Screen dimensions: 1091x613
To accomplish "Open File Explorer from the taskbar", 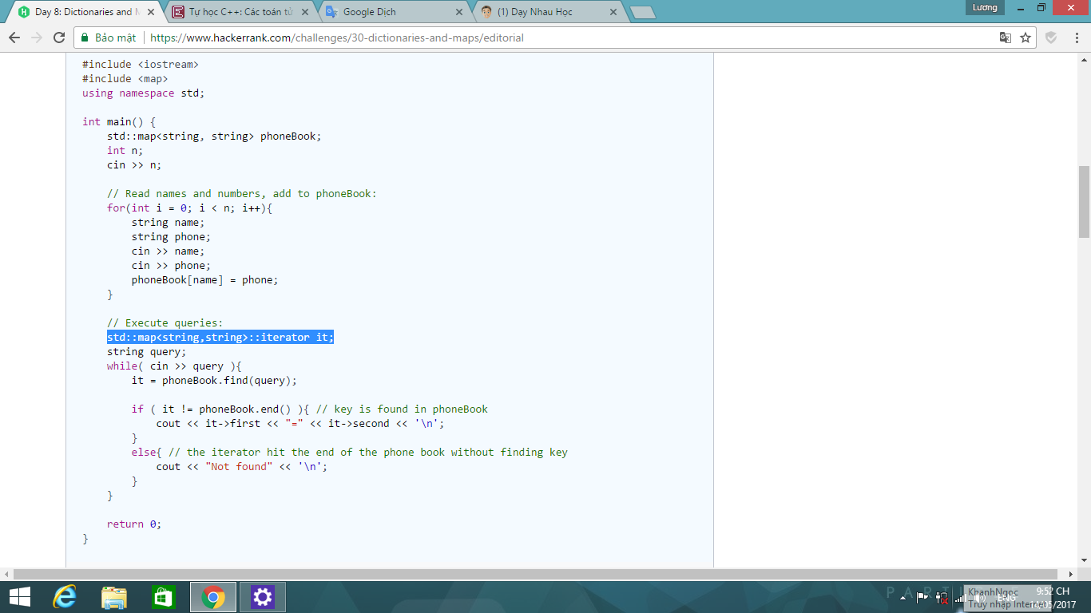I will (114, 597).
